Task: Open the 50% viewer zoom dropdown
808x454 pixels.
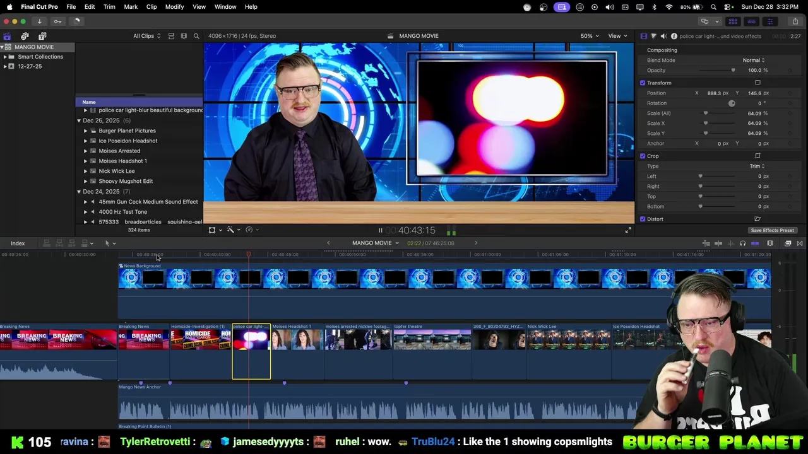Action: coord(590,36)
